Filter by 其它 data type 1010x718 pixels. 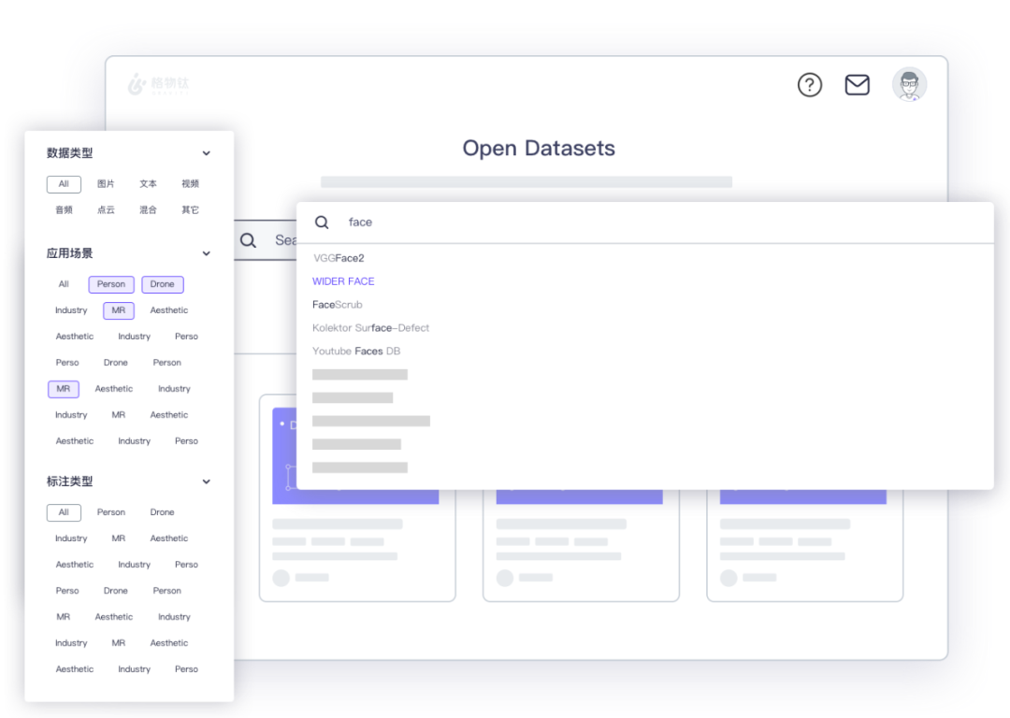(x=190, y=210)
